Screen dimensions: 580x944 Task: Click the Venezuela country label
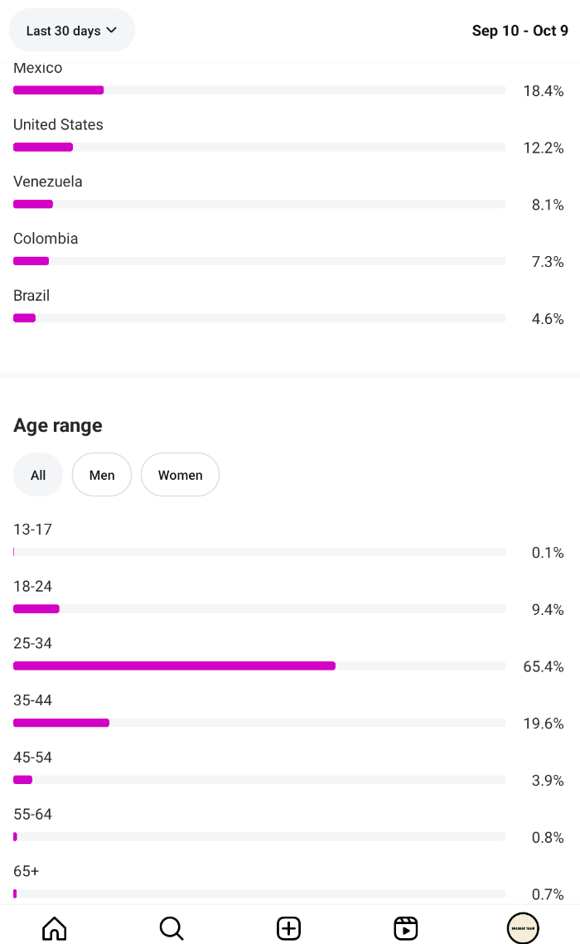pos(48,182)
